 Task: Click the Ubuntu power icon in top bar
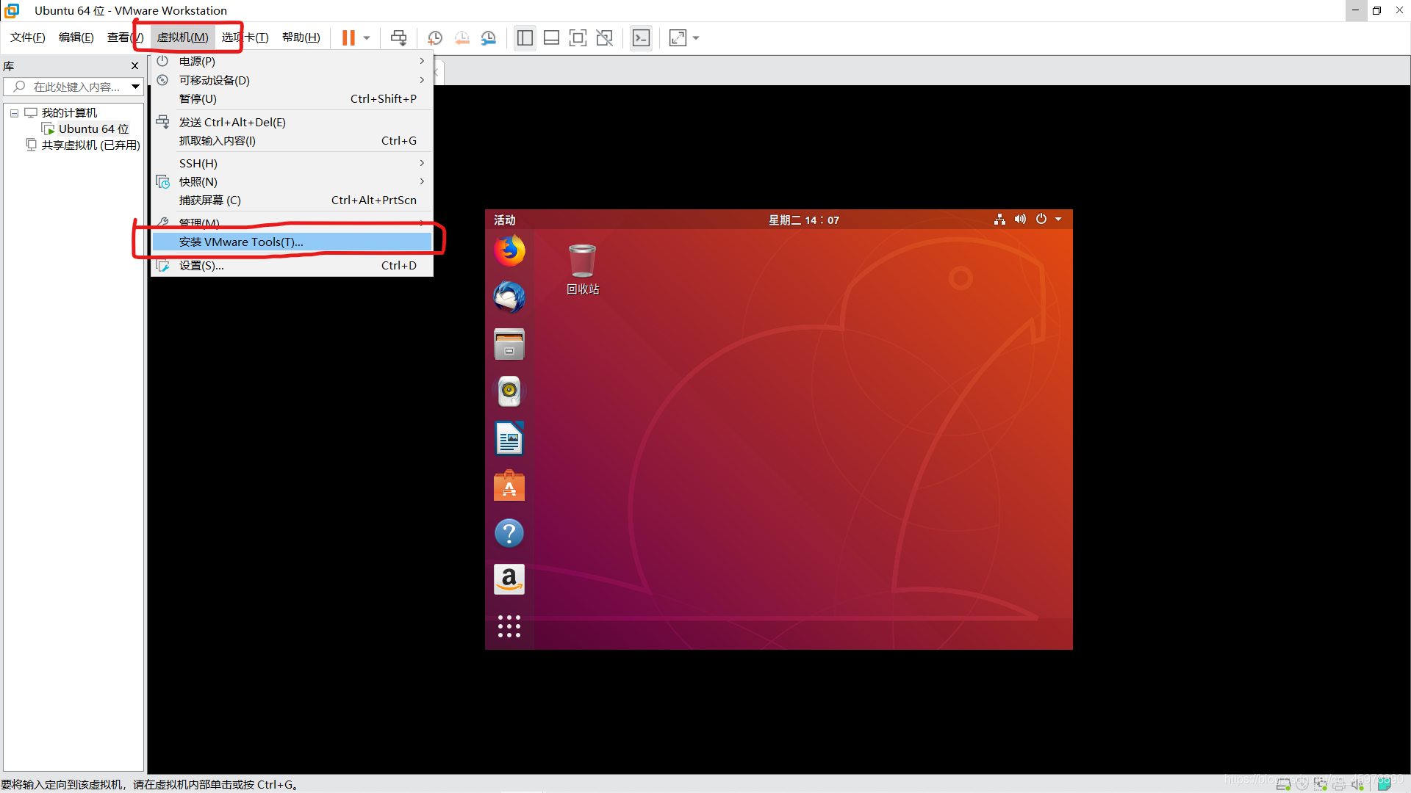click(1041, 219)
